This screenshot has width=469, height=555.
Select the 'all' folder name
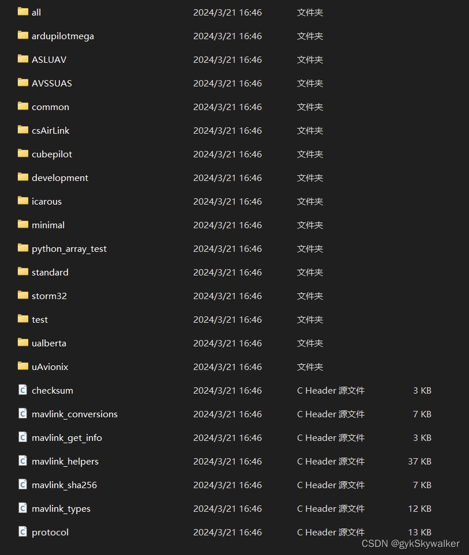(x=36, y=12)
